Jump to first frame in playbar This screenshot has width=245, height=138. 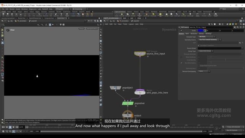[3, 127]
